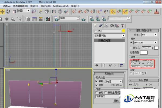
Task: Select the Move tool in toolbar
Action: tap(2, 11)
